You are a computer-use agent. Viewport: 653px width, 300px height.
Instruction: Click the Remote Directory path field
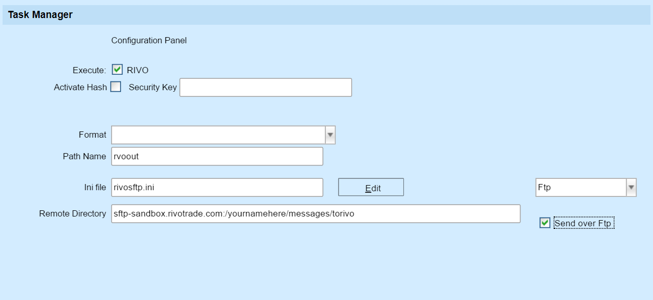pyautogui.click(x=316, y=213)
